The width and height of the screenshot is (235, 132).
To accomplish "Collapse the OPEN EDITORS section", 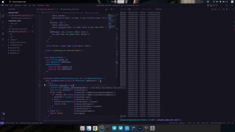I will tap(13, 13).
